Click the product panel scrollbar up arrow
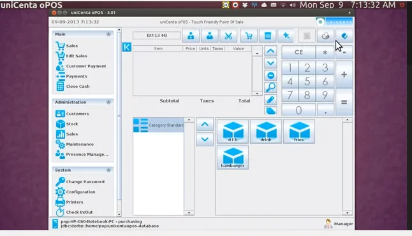Screen dimensions: 412x236 click(348, 120)
